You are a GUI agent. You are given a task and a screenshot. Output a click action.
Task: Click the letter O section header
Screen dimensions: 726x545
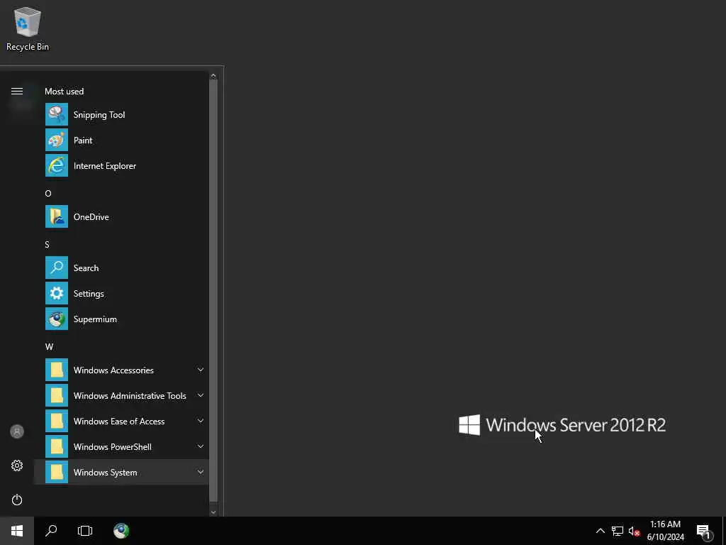pos(48,193)
